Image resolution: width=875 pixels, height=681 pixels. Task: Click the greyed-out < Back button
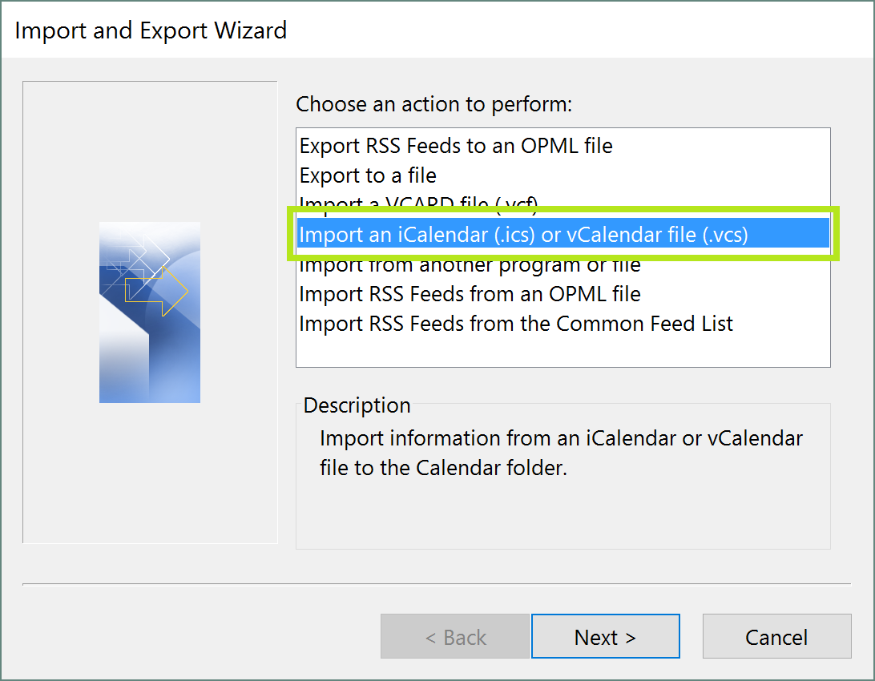click(454, 637)
